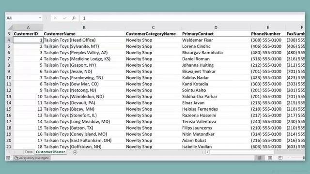Select cell Tailspin Toys (Batson, TX)
Viewport: 310px width, 174px height.
click(84, 128)
